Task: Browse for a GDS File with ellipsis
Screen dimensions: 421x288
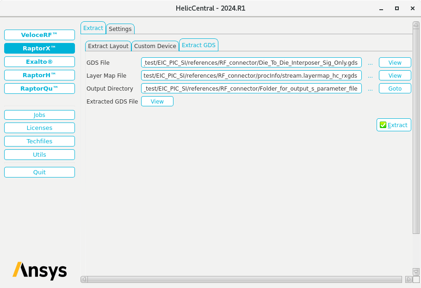Action: click(x=370, y=63)
